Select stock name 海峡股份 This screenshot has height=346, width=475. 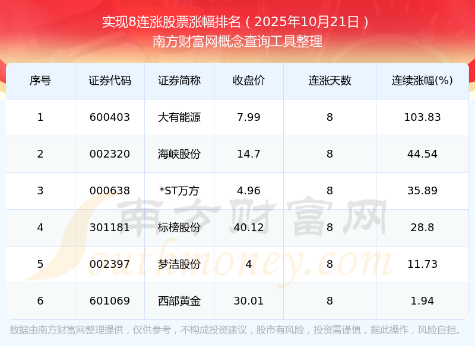pyautogui.click(x=179, y=154)
